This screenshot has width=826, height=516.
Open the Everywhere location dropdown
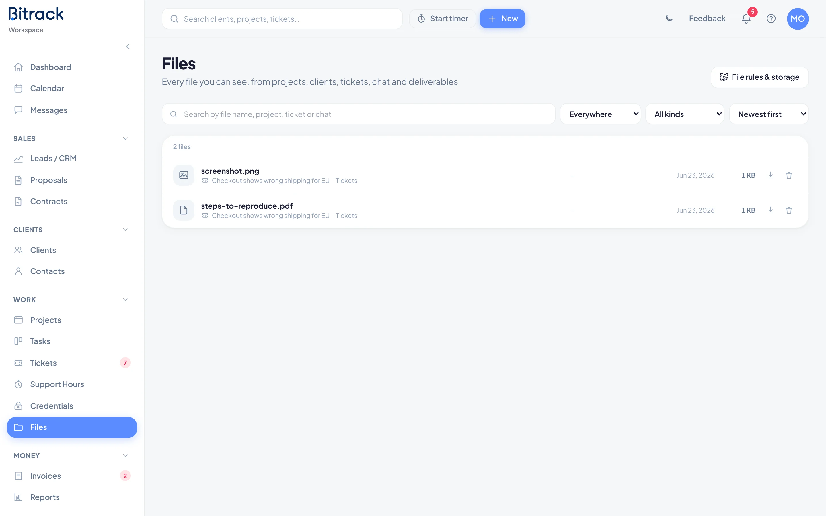coord(600,114)
